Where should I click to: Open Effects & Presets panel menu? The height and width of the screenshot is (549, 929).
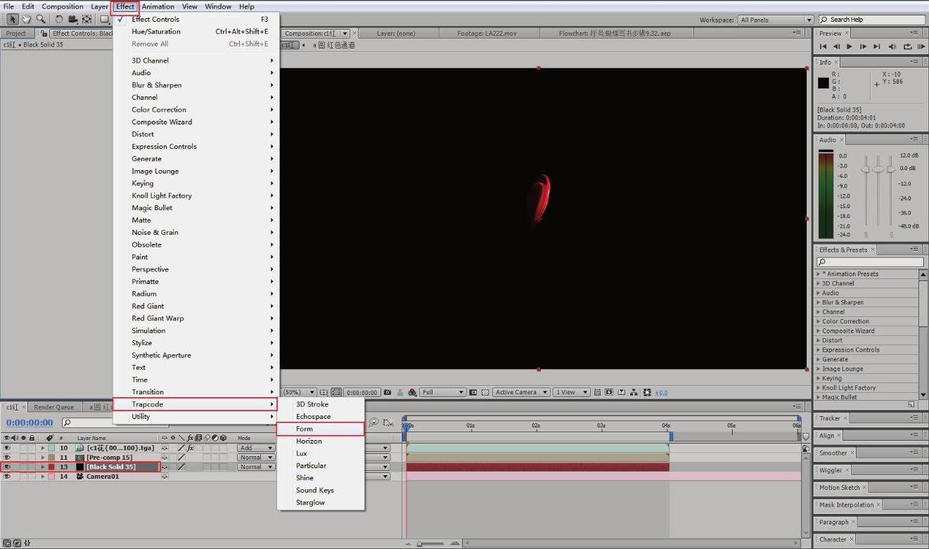pos(914,250)
